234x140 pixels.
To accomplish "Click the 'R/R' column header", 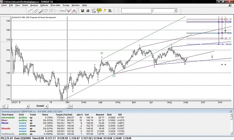I will 120,115.
